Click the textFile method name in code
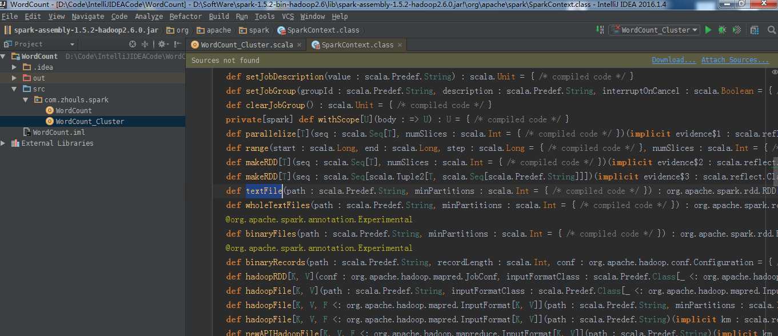 (264, 191)
